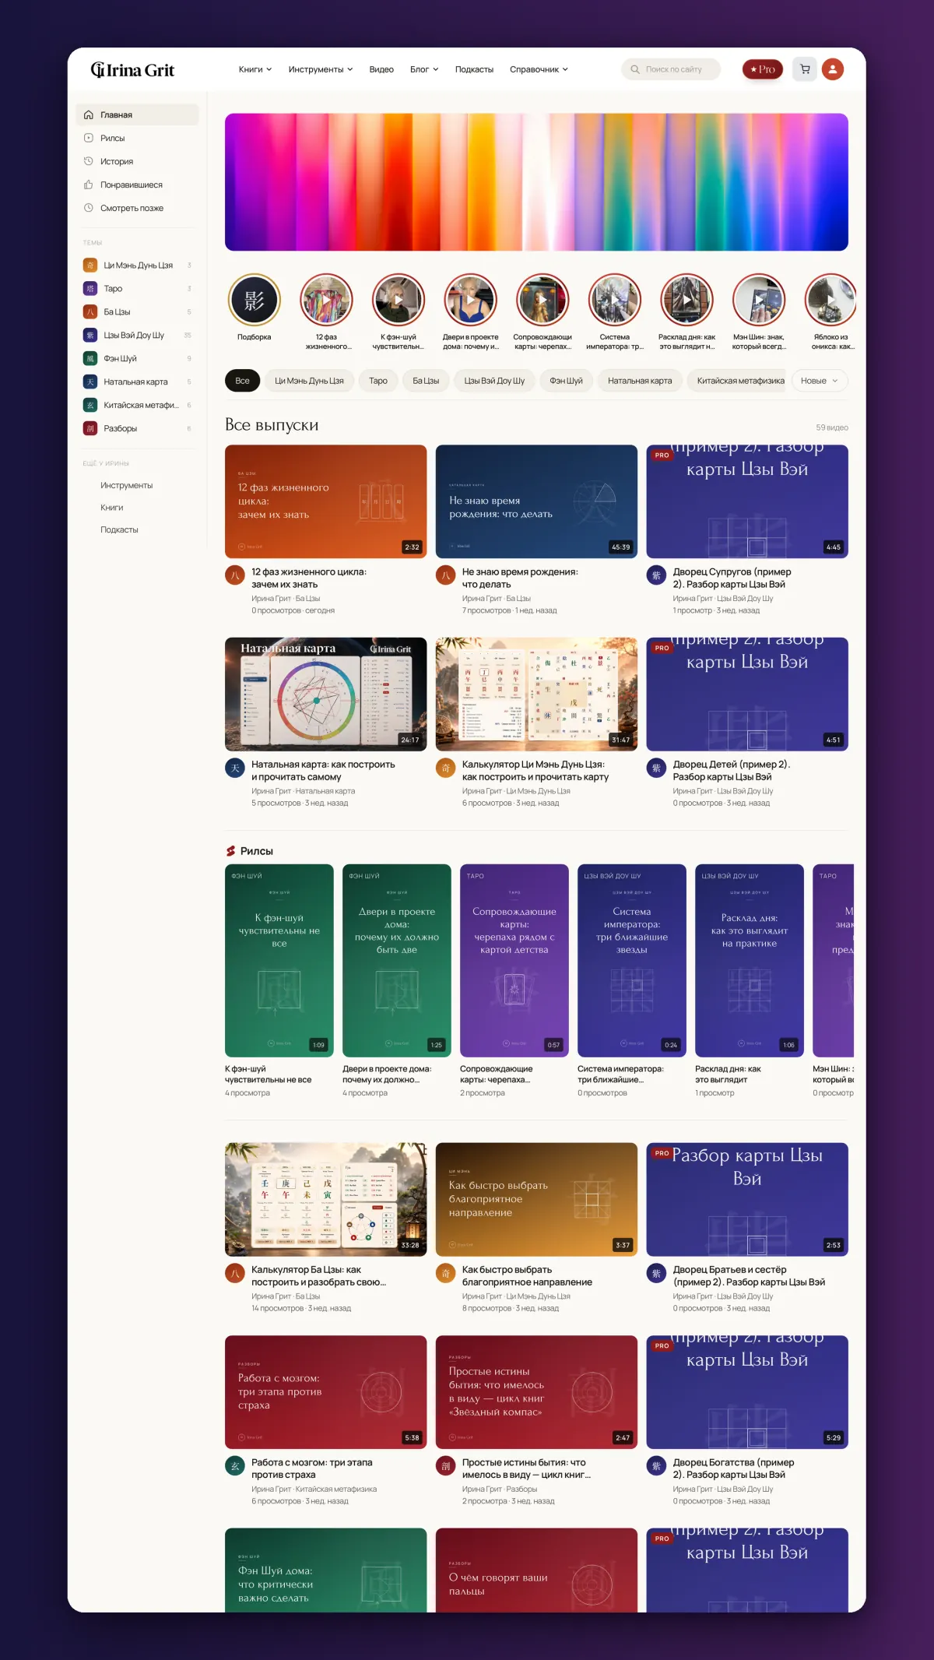934x1660 pixels.
Task: Click the purple Таро topic icon
Action: pos(90,289)
